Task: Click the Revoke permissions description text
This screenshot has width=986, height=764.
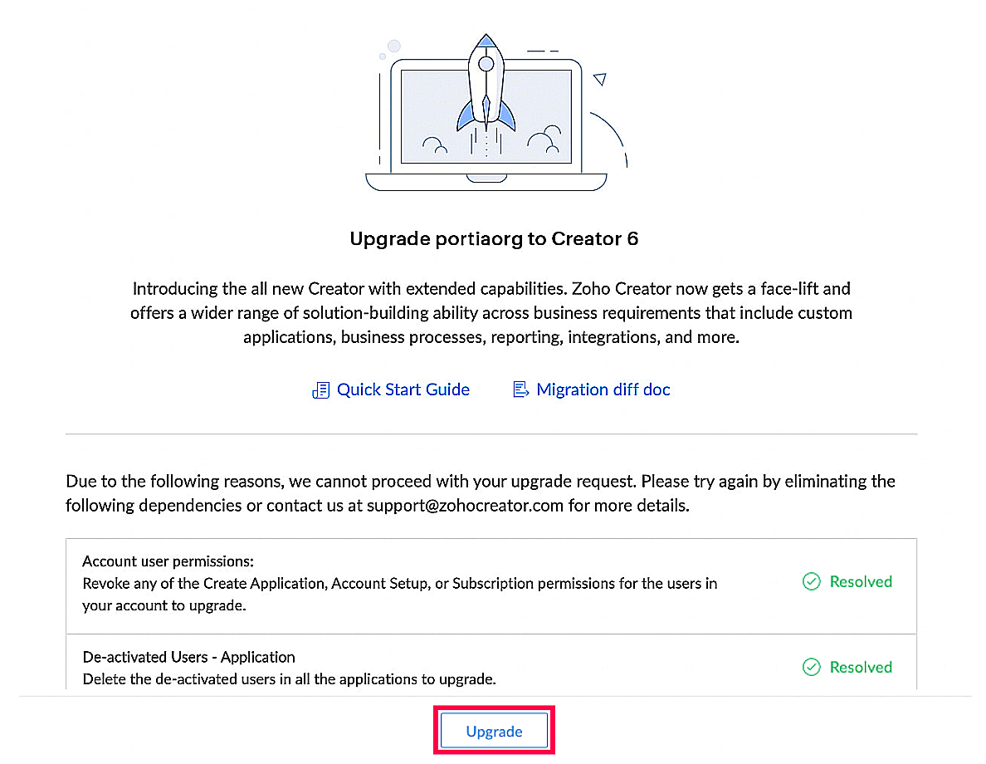Action: 400,594
